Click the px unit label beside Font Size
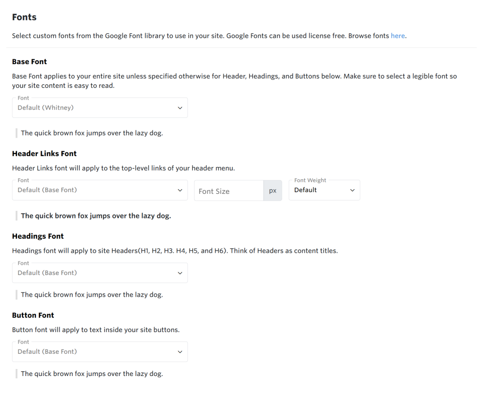Screen dimensions: 483x393 tap(273, 191)
